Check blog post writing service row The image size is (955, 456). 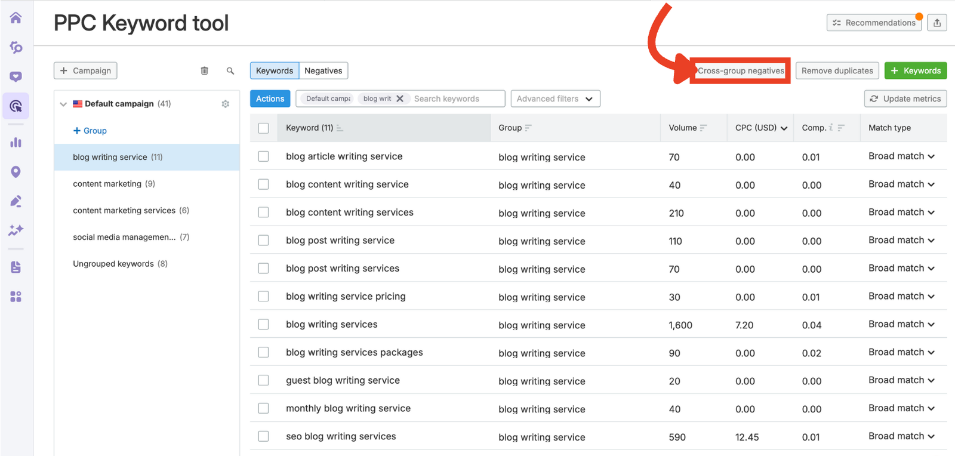(x=263, y=241)
